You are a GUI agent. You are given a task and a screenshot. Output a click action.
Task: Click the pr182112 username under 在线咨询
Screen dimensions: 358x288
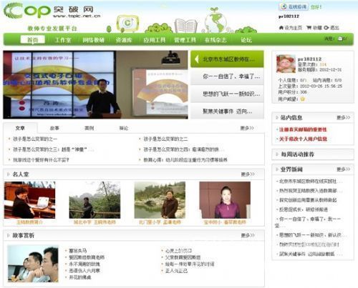(289, 16)
